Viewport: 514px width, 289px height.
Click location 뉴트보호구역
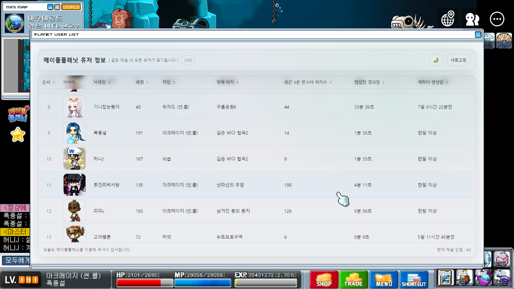tap(229, 237)
